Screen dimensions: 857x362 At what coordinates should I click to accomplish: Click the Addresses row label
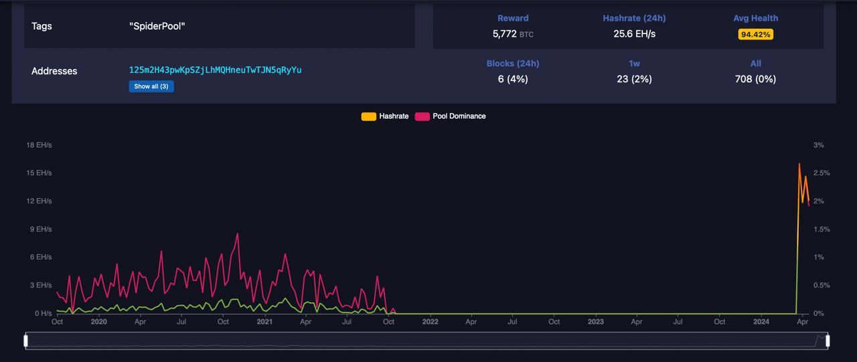tap(54, 71)
